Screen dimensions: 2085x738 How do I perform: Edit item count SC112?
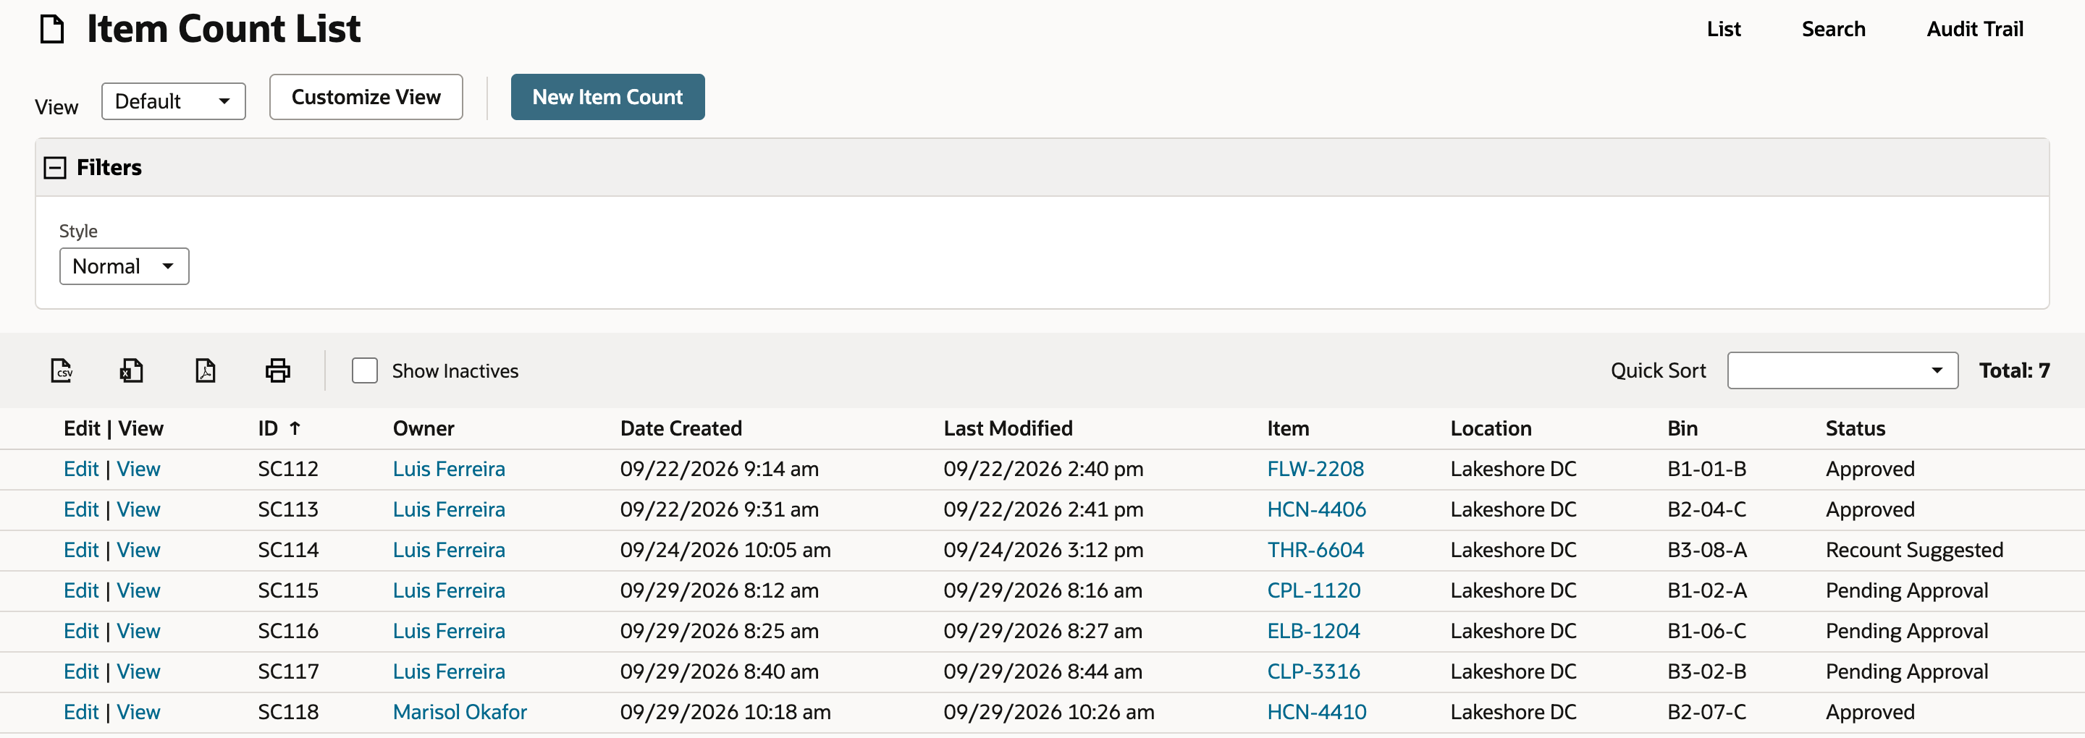tap(81, 470)
